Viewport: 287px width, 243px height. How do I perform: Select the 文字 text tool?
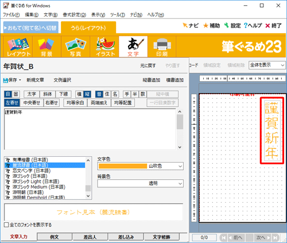tap(133, 47)
